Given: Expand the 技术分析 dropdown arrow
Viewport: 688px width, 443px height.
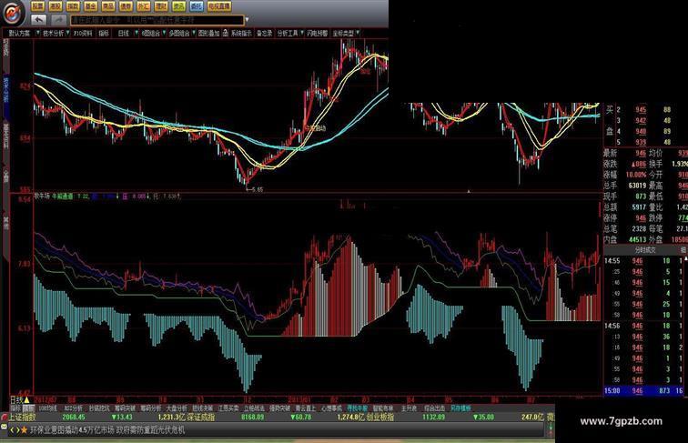Looking at the screenshot, I should coord(67,33).
